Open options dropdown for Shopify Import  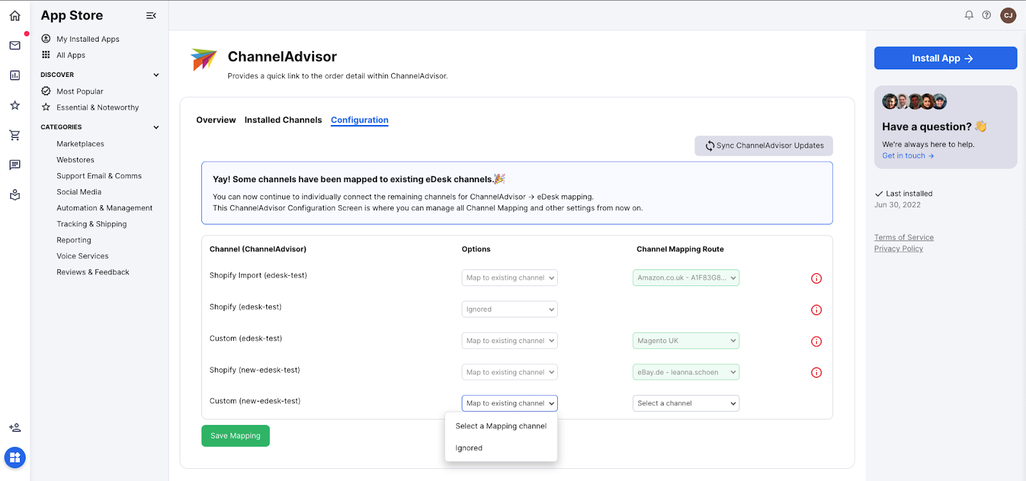(x=510, y=278)
